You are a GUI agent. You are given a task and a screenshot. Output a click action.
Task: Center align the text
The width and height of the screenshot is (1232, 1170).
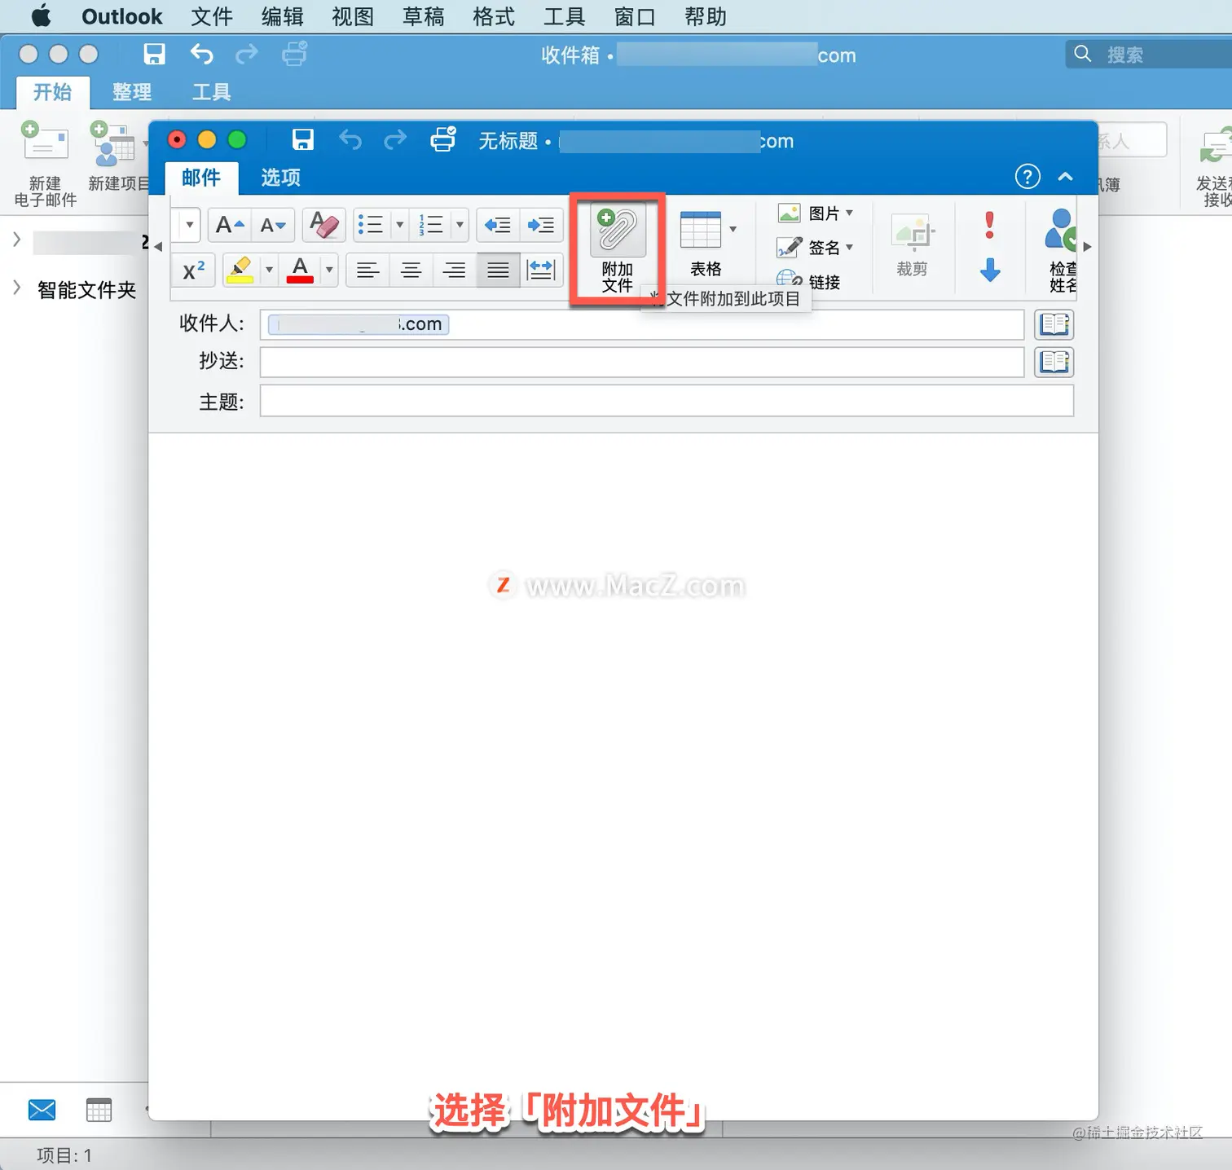click(x=411, y=271)
